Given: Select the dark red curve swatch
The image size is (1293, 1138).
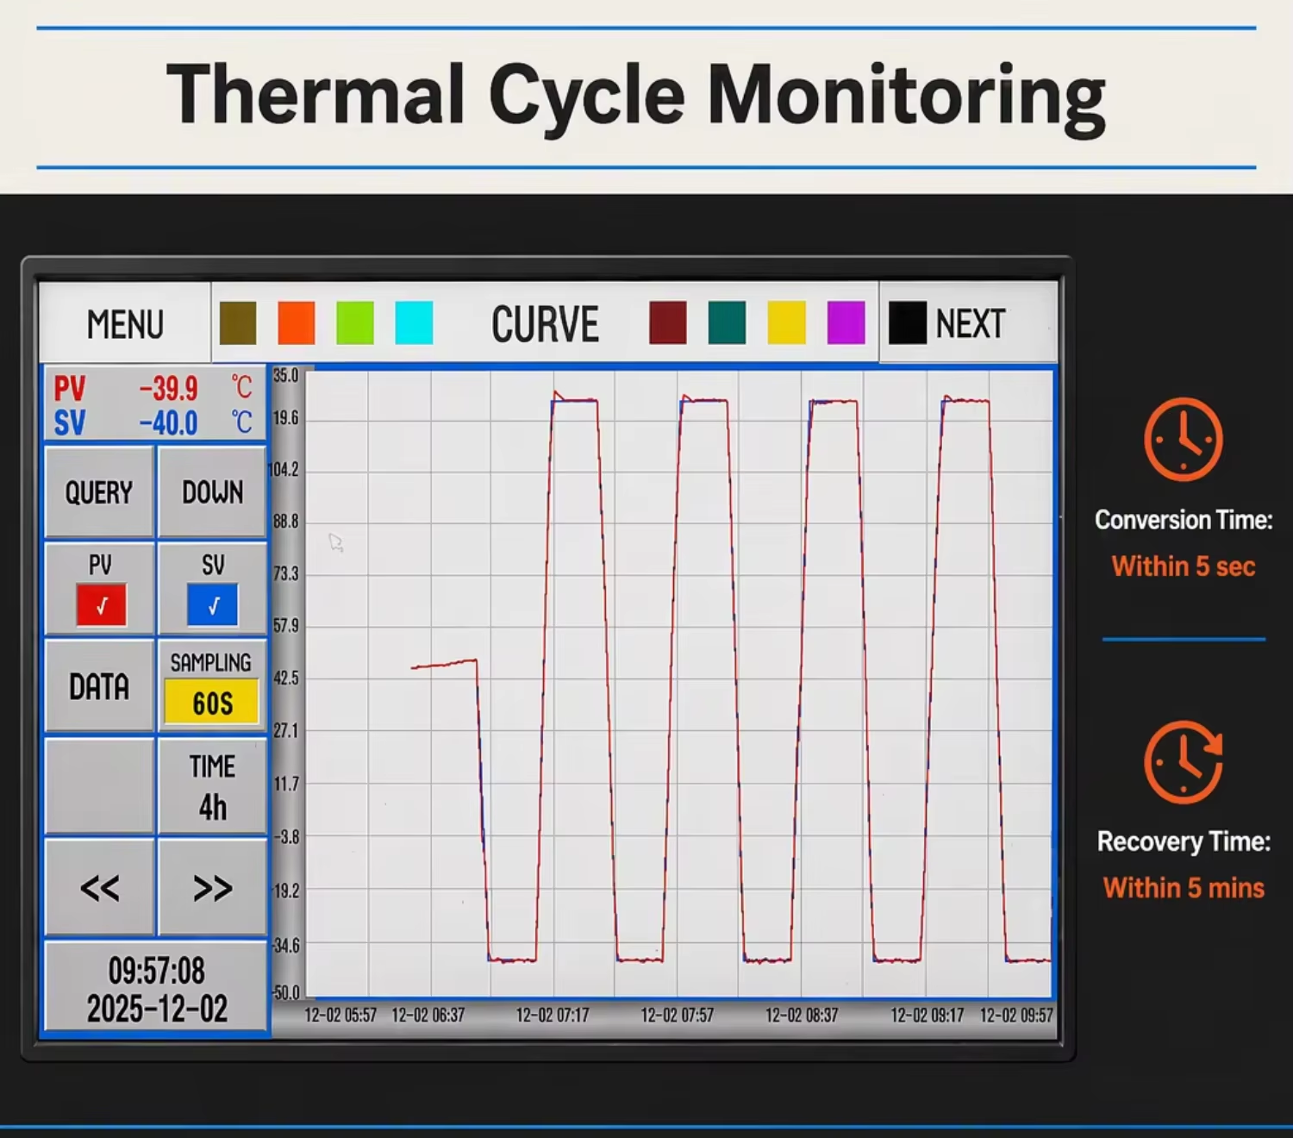Looking at the screenshot, I should point(668,323).
